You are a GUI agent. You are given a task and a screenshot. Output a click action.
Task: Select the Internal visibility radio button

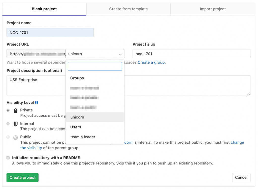[8, 124]
